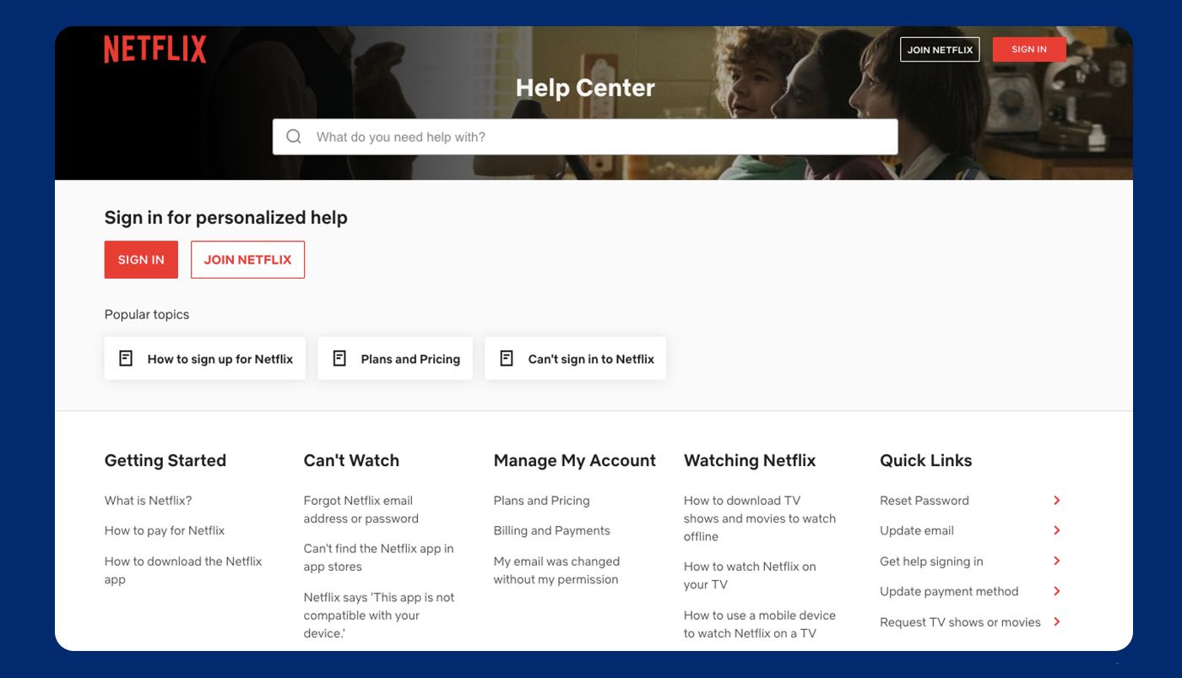This screenshot has height=678, width=1182.
Task: Click outlined JOIN NETFLIX under personalized help
Action: [247, 259]
